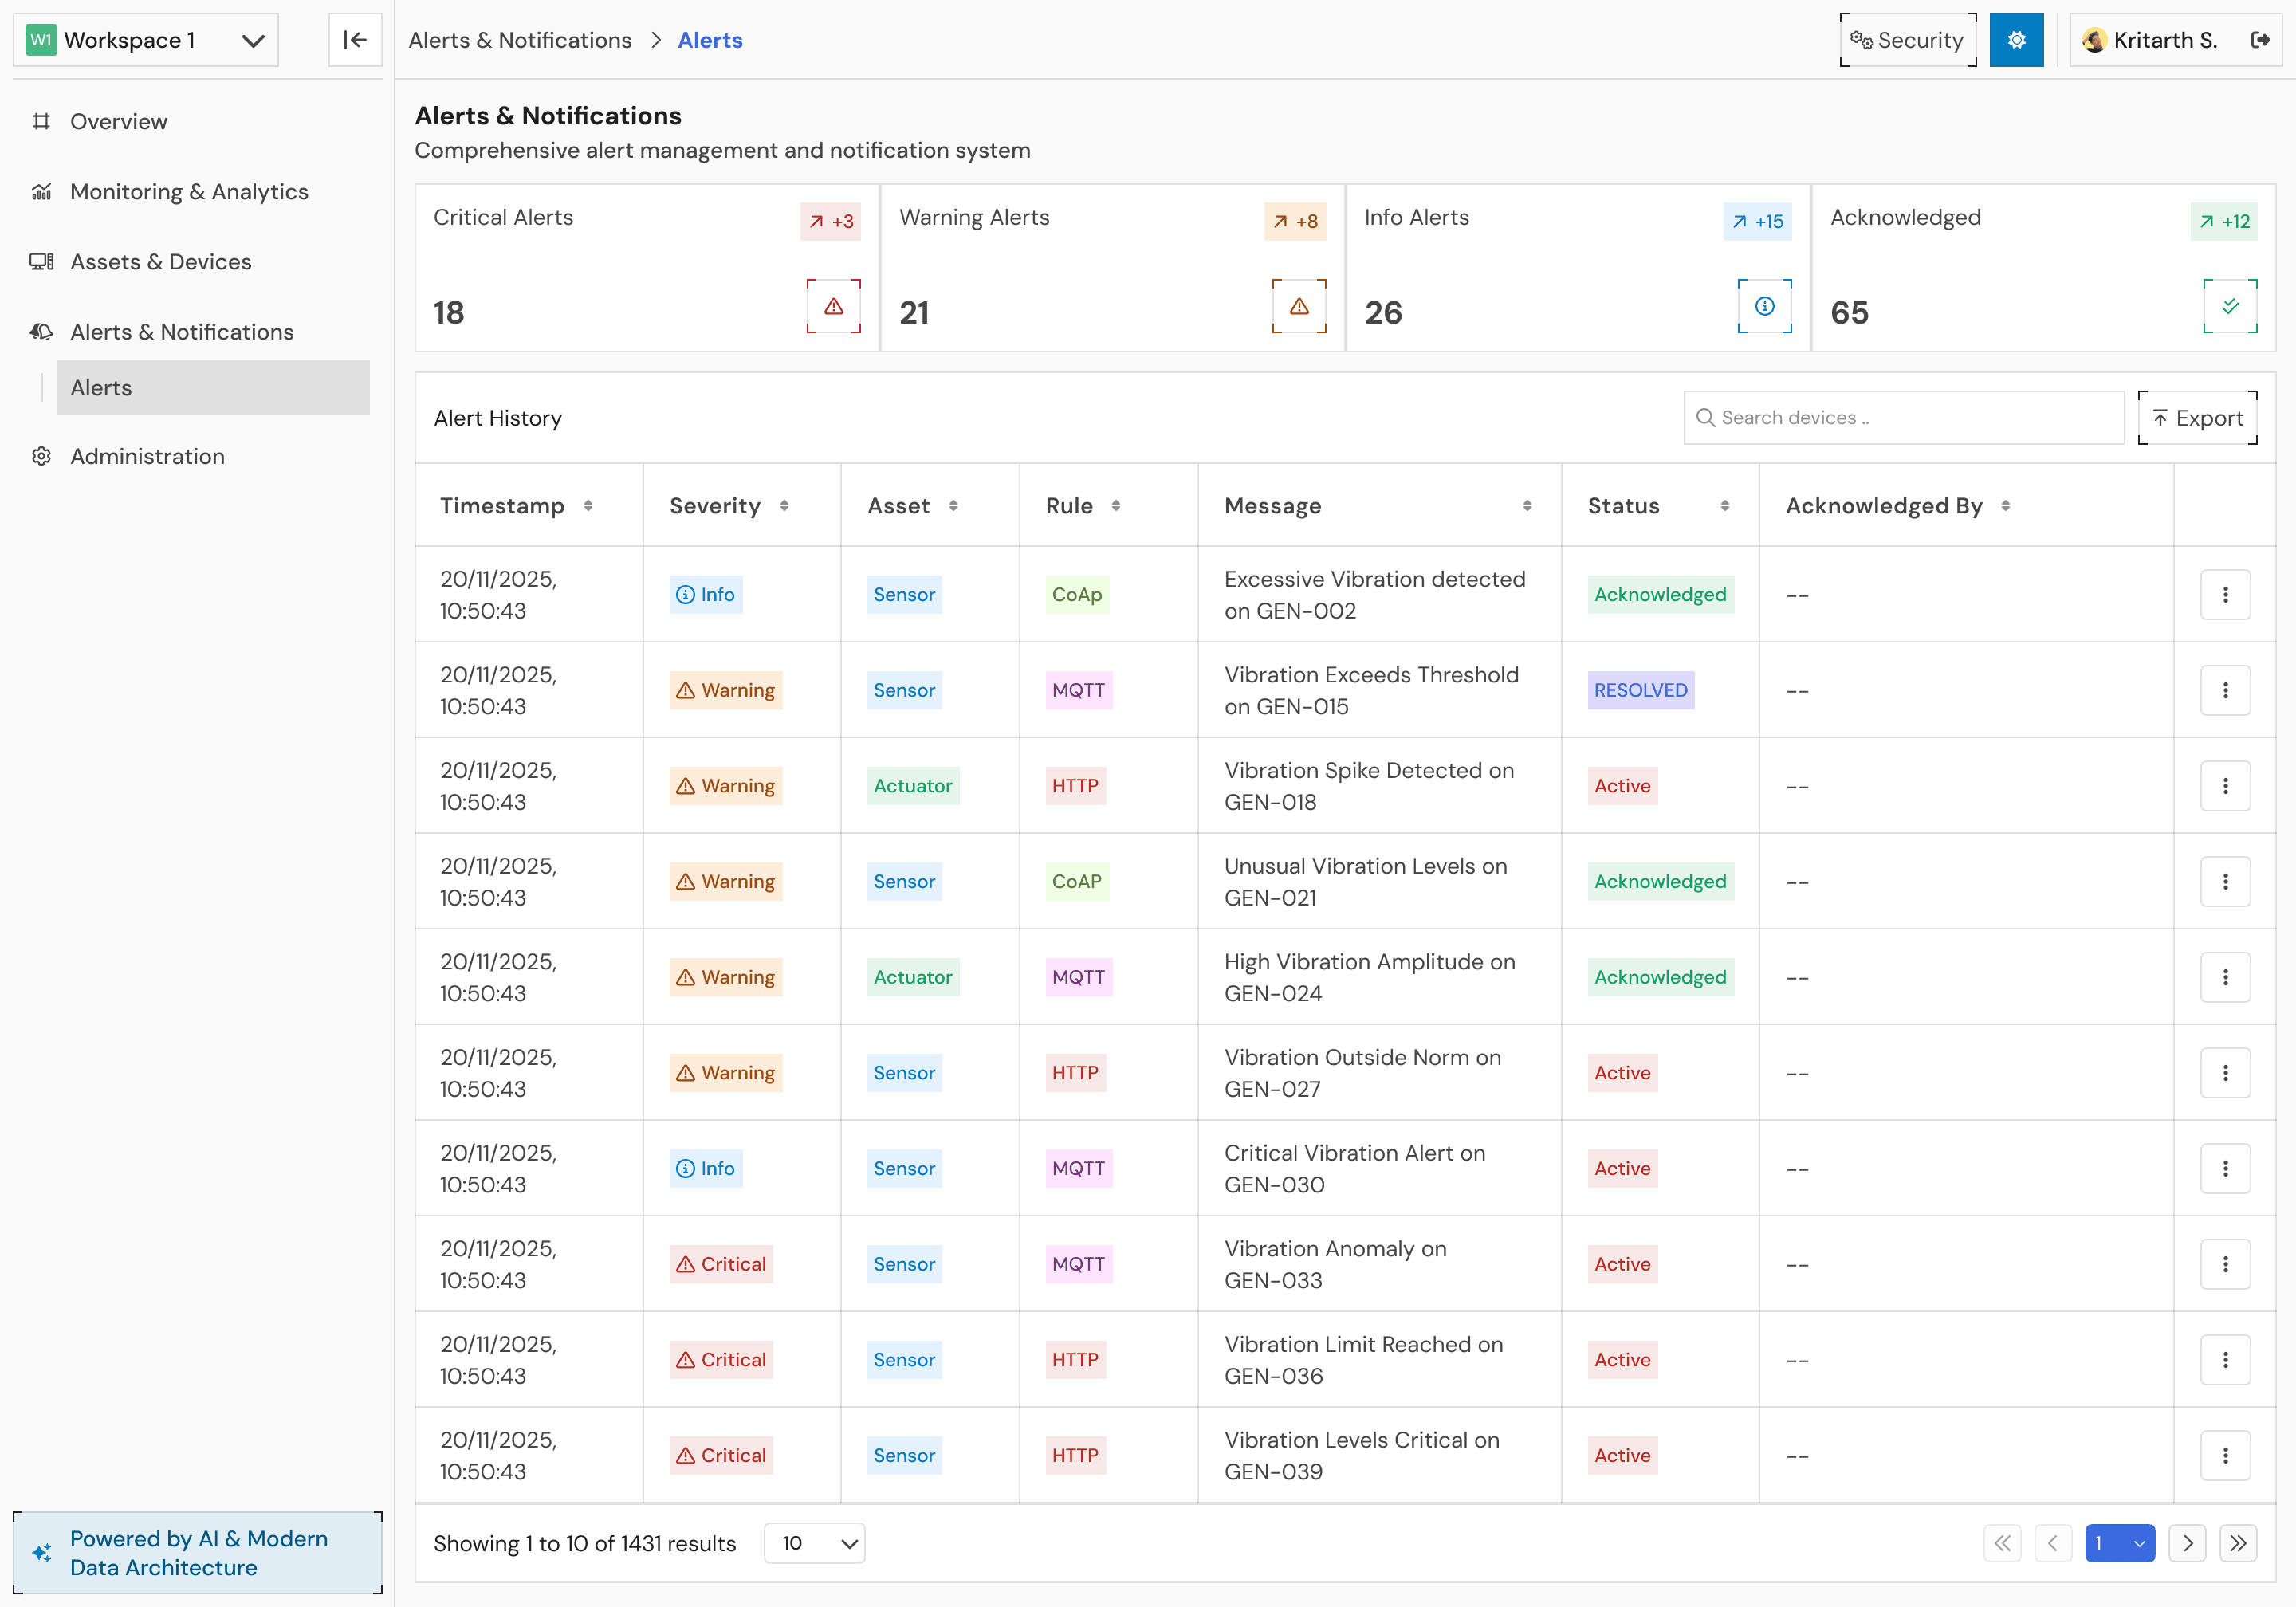Open Monitoring & Analytics in sidebar
This screenshot has width=2296, height=1607.
(x=189, y=191)
